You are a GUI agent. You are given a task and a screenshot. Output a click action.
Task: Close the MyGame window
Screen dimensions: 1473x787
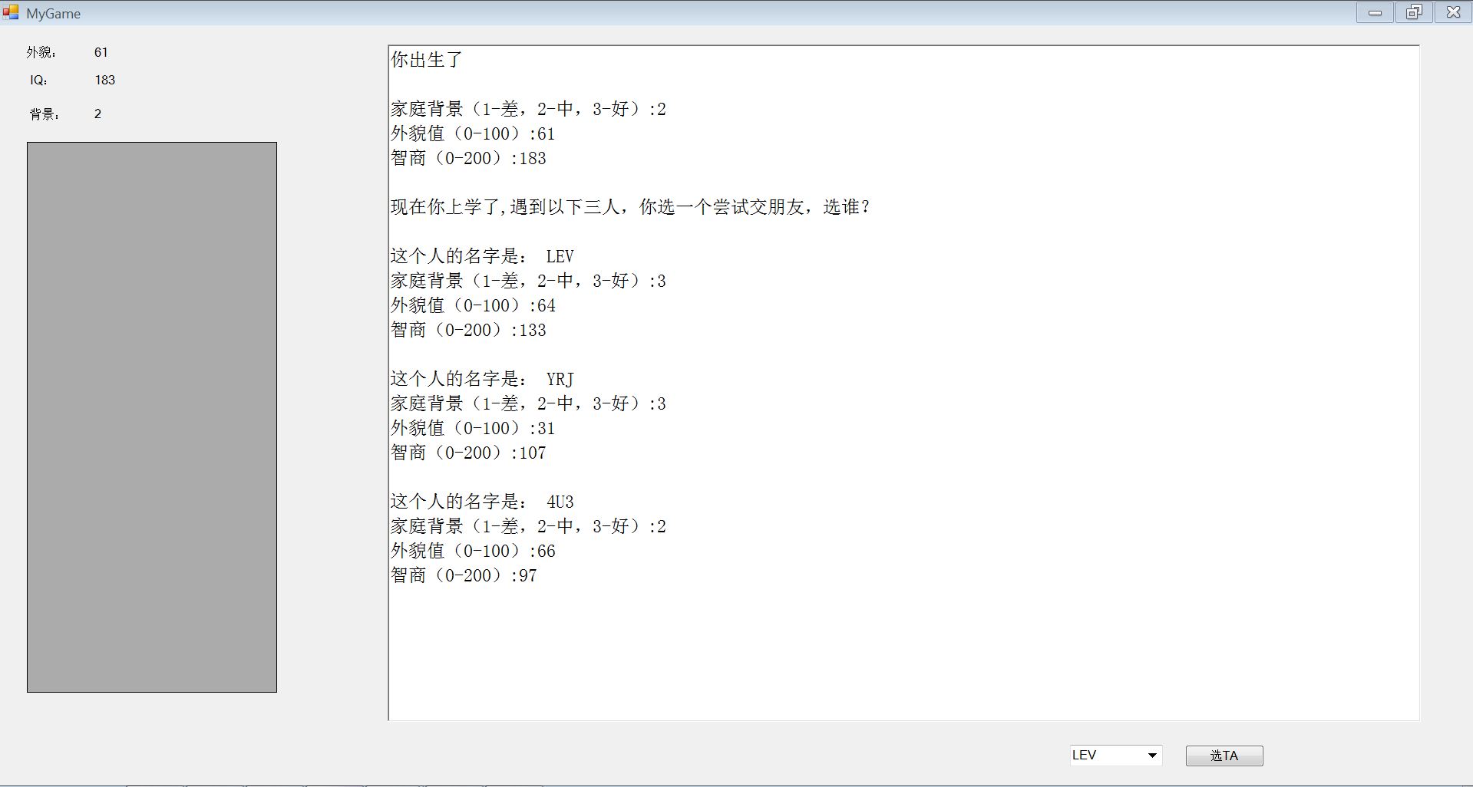[x=1453, y=12]
